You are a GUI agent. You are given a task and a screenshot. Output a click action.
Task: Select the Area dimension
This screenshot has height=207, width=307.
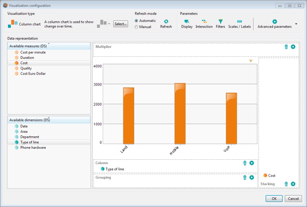[x=49, y=131]
